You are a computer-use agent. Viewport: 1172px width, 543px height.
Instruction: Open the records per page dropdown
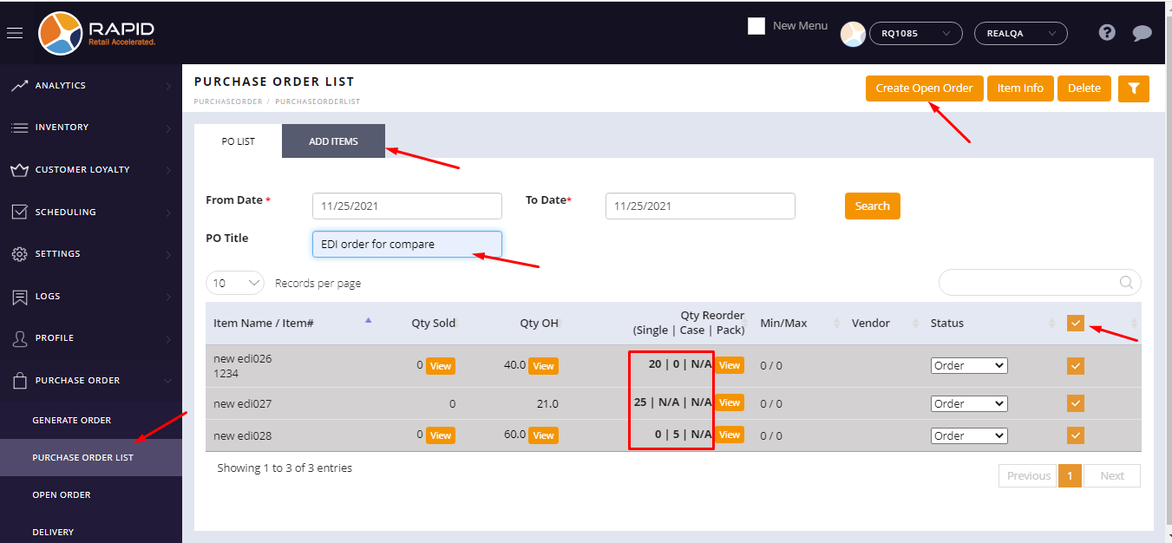pos(235,283)
